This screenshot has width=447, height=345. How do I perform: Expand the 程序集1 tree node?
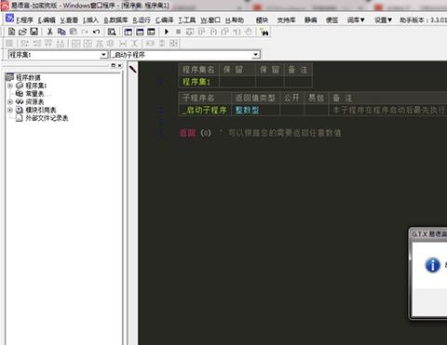(x=10, y=86)
